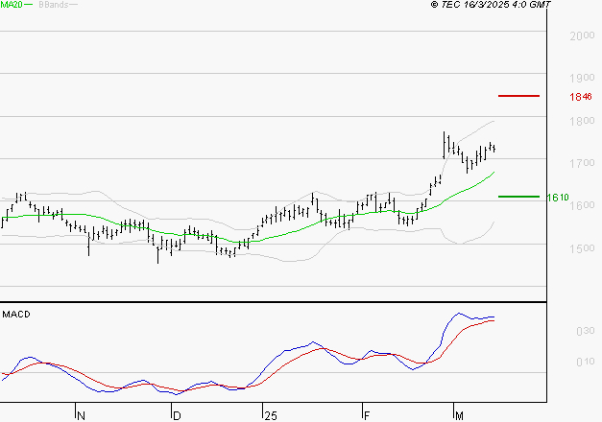Viewport: 602px width, 422px height.
Task: Click the 1800 price axis label
Action: [x=582, y=121]
